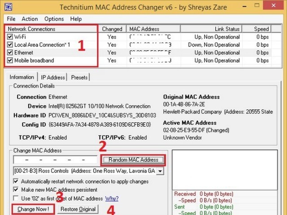
Task: Click the MAC address input field
Action: click(55, 160)
